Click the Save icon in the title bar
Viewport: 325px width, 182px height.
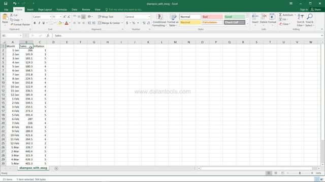point(6,4)
